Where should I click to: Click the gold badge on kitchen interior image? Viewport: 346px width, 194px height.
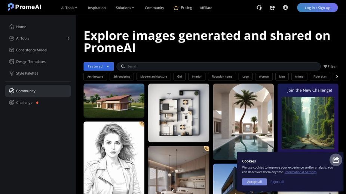tap(206, 148)
